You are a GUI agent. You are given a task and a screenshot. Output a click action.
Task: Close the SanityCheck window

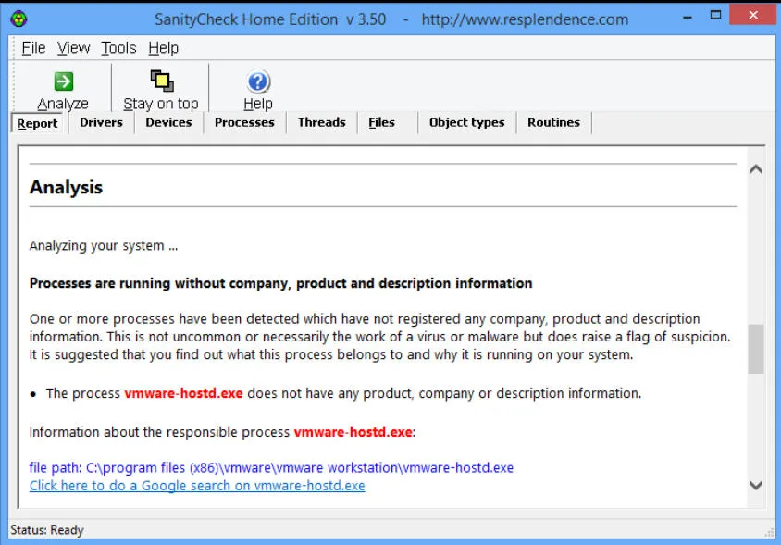[x=753, y=15]
